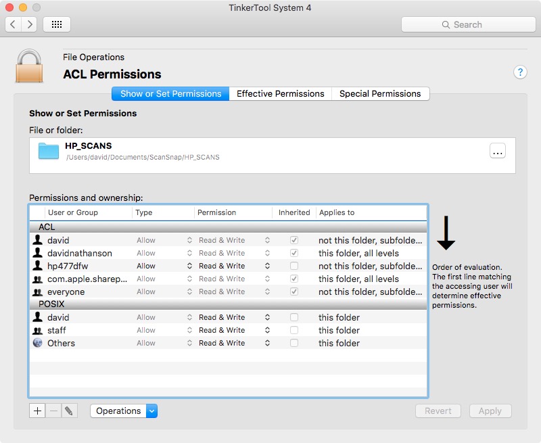This screenshot has height=443, width=541.
Task: Click 'this folder' in the staff row
Action: tap(339, 330)
